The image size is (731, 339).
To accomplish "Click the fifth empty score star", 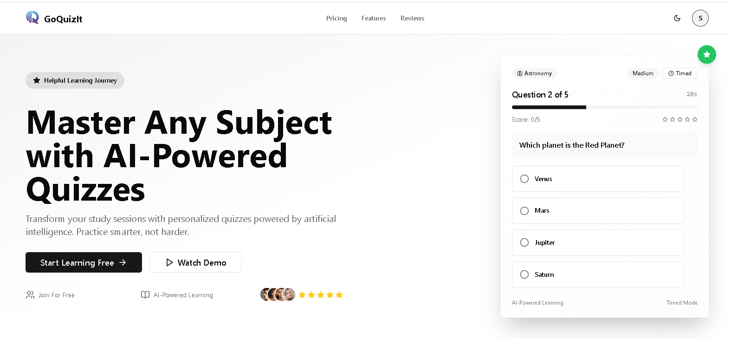I will coord(695,119).
